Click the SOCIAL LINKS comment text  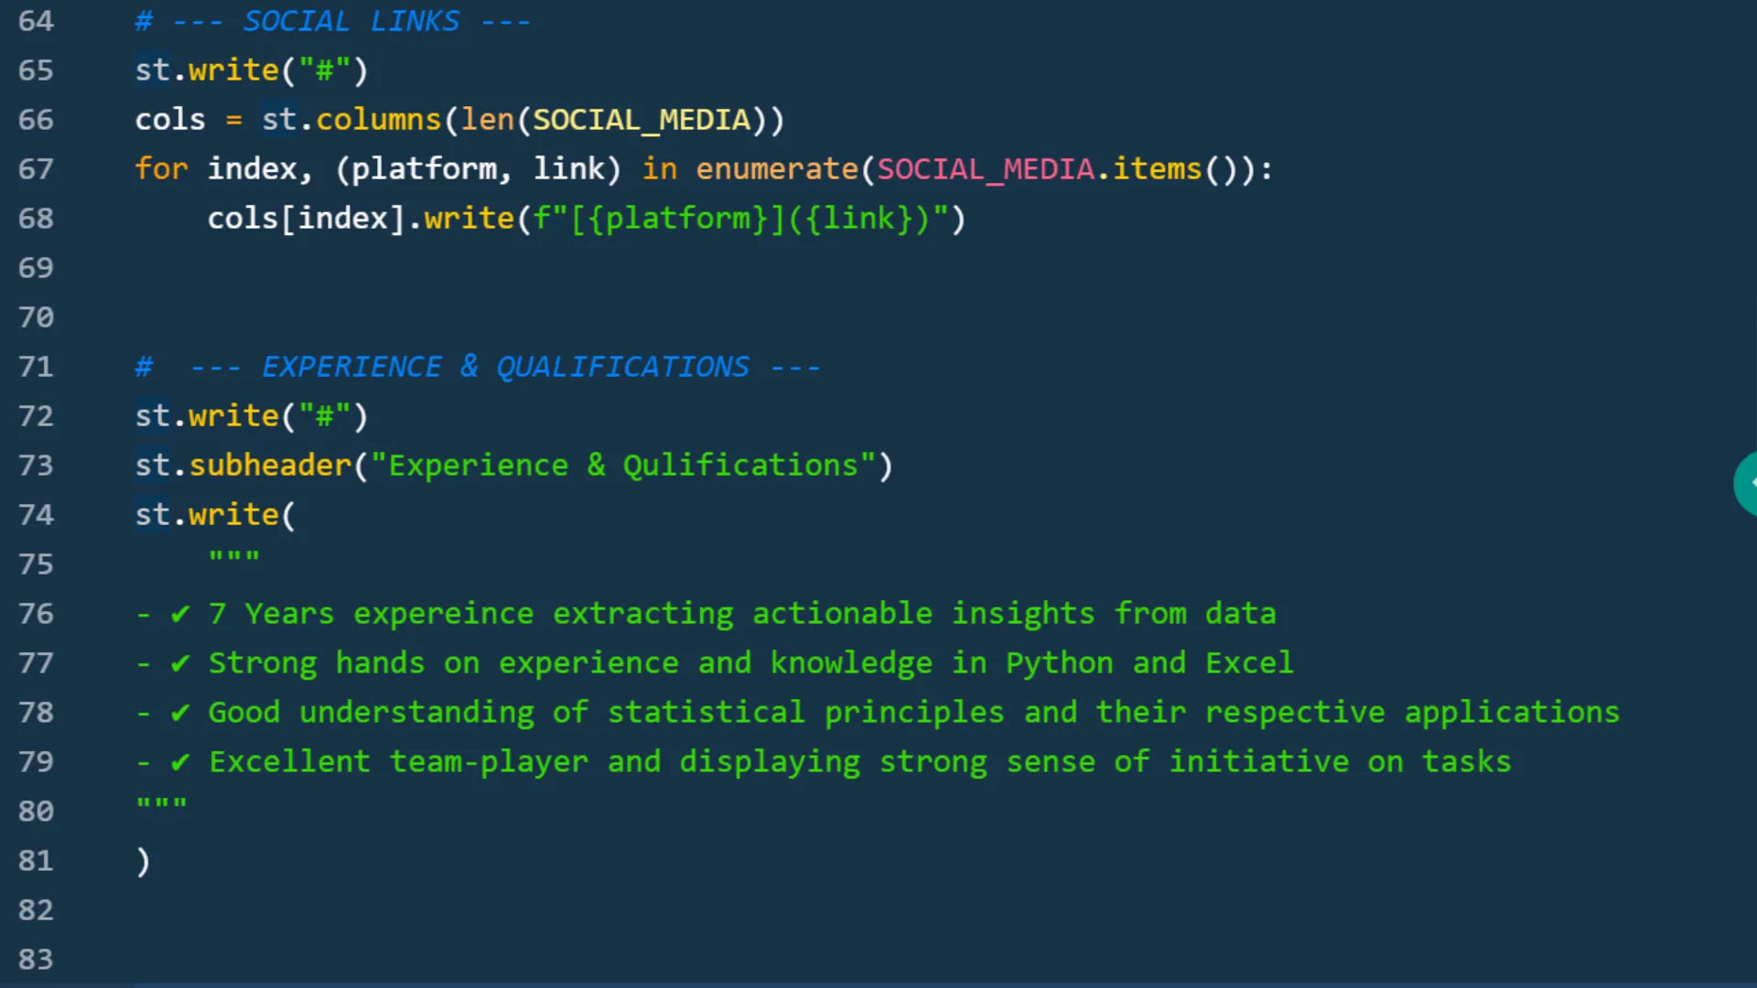click(350, 21)
